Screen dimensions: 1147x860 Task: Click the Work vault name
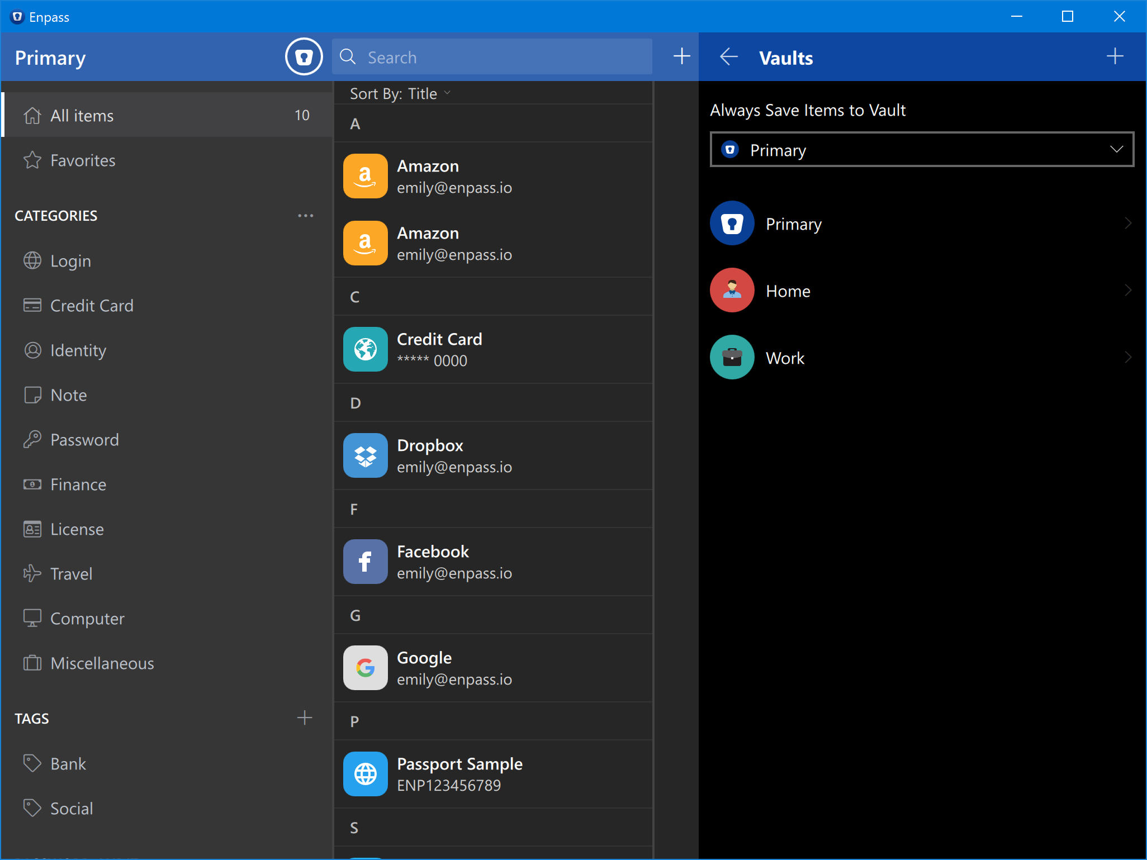tap(785, 358)
